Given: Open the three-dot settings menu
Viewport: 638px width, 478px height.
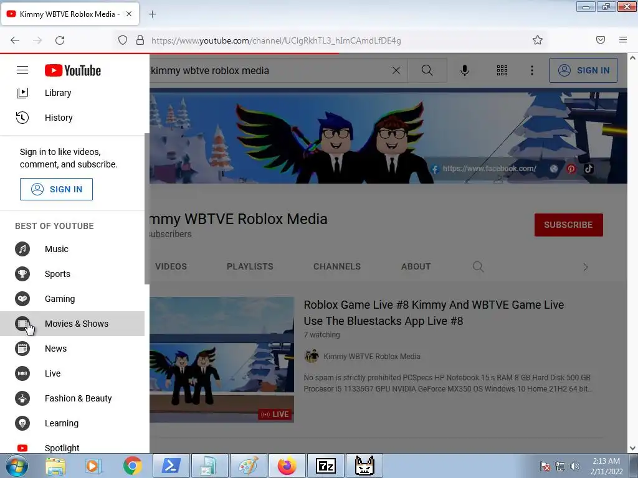Looking at the screenshot, I should pyautogui.click(x=532, y=70).
